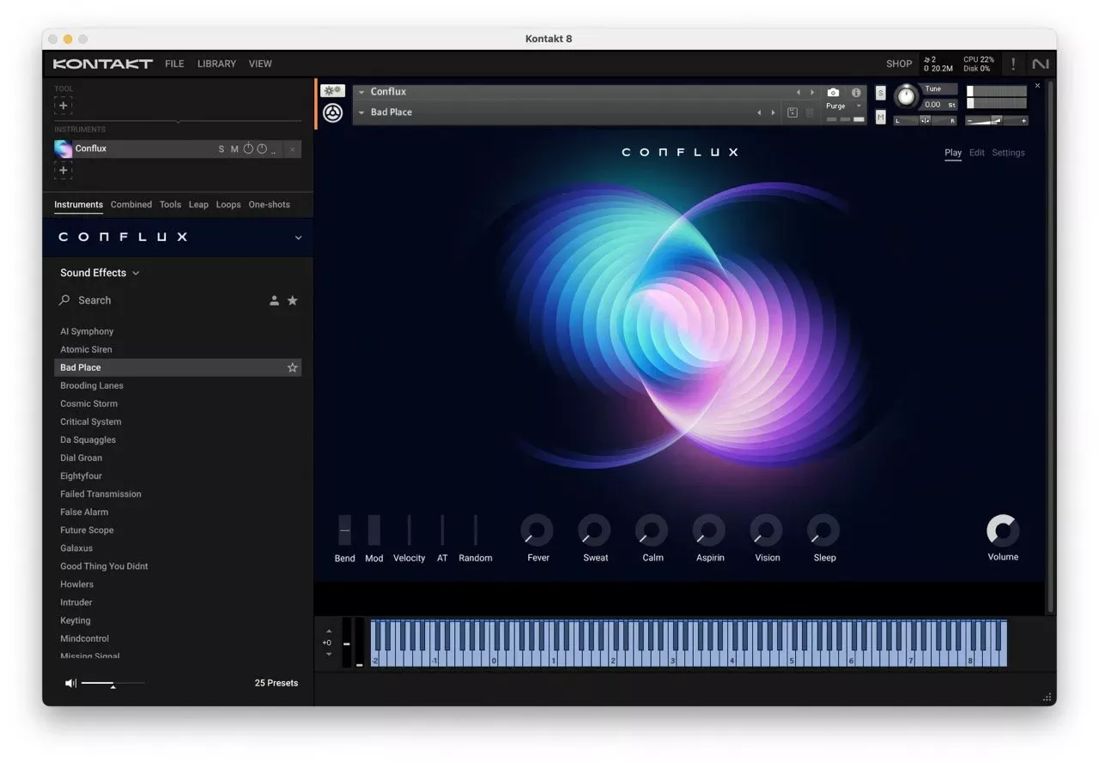
Task: Add an instrument with the lower plus slot
Action: 63,170
